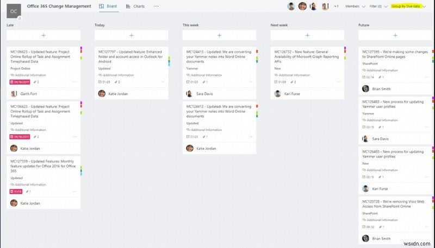The image size is (435, 248).
Task: Click green label on MC127797 card
Action: pyautogui.click(x=169, y=58)
